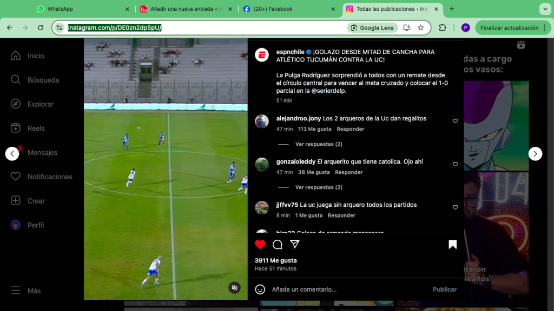Viewport: 554px width, 311px height.
Task: Open a new browser tab
Action: click(452, 9)
